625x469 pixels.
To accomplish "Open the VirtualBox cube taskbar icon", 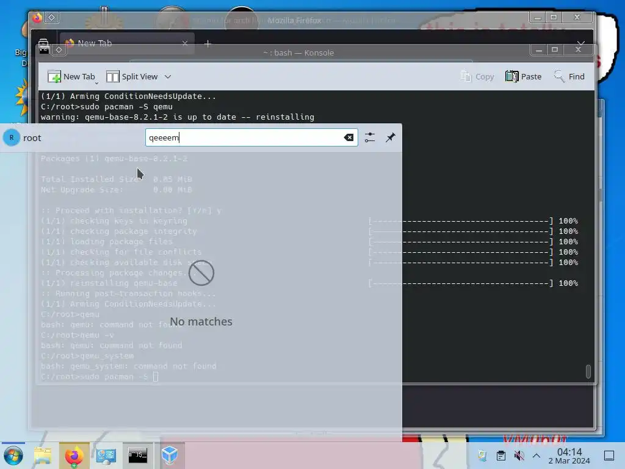I will click(170, 456).
